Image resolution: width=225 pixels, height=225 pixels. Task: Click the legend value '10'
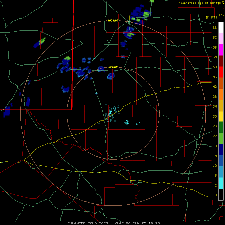(215, 166)
